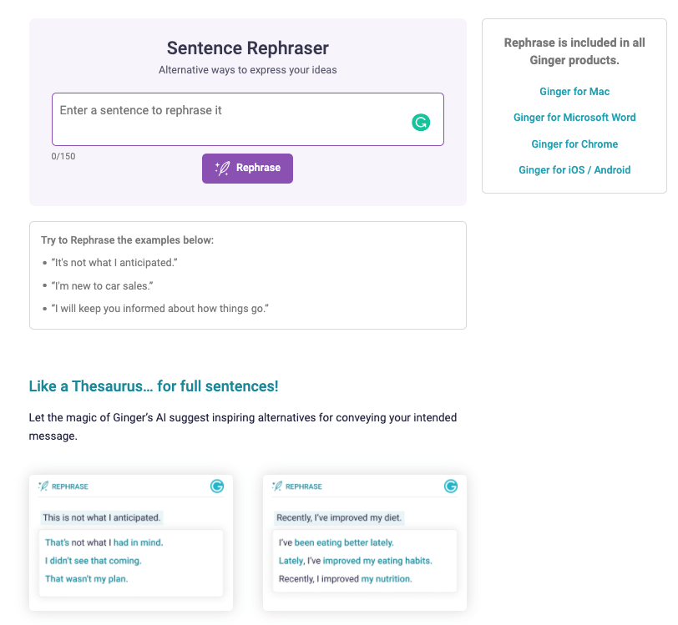Open the Ginger for Microsoft Word link

[574, 118]
